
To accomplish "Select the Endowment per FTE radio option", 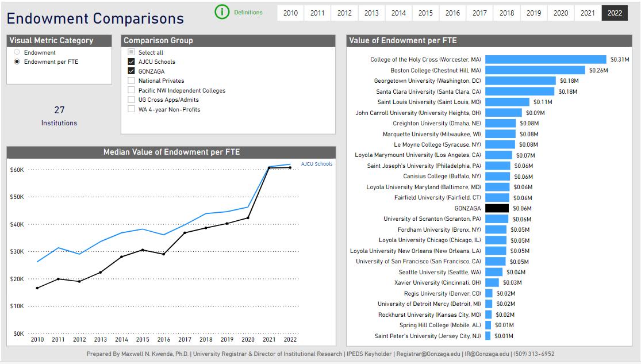I will click(17, 62).
